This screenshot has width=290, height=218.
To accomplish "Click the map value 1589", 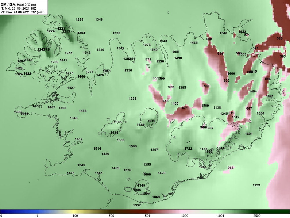I will [205, 106].
